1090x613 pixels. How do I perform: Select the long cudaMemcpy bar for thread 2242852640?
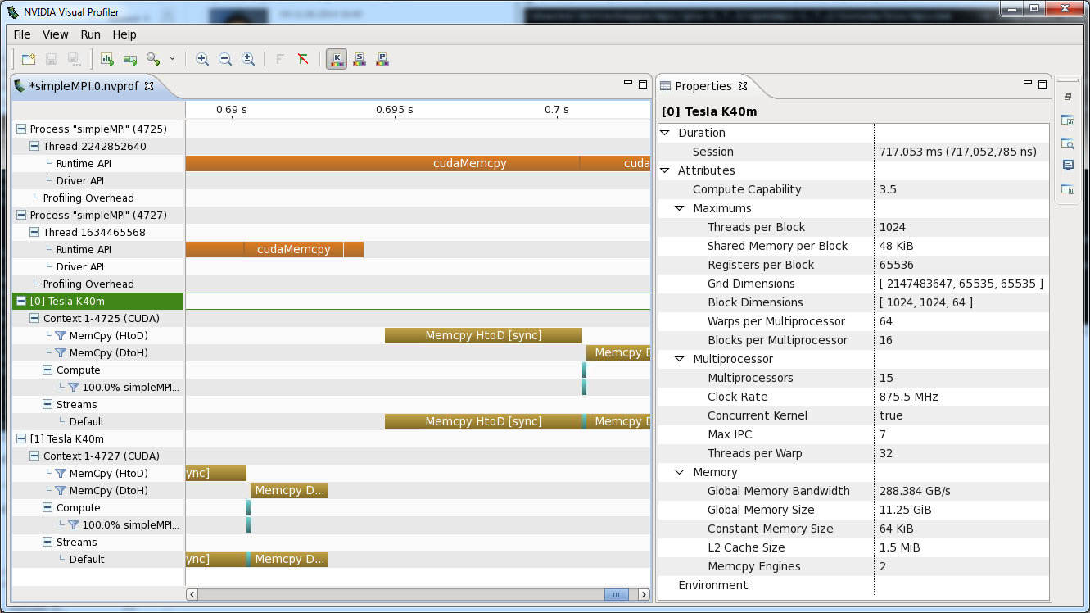click(383, 163)
